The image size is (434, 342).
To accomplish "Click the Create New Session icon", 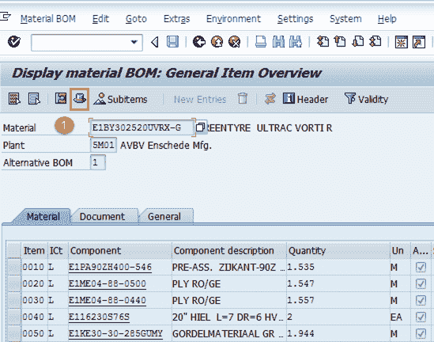I will pos(401,42).
